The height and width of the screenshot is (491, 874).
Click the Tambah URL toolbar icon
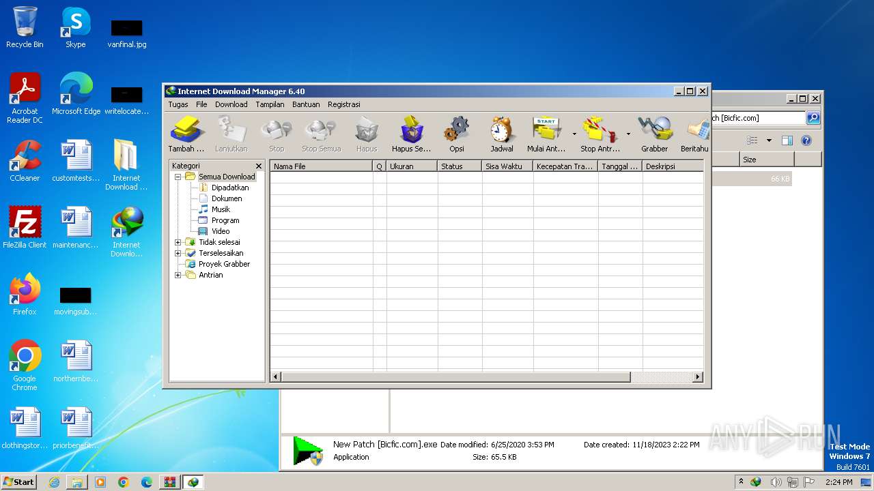186,134
